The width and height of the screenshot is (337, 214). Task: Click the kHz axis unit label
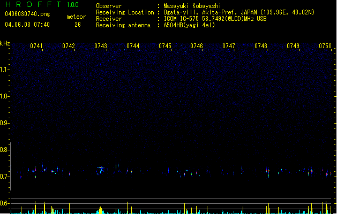5,43
